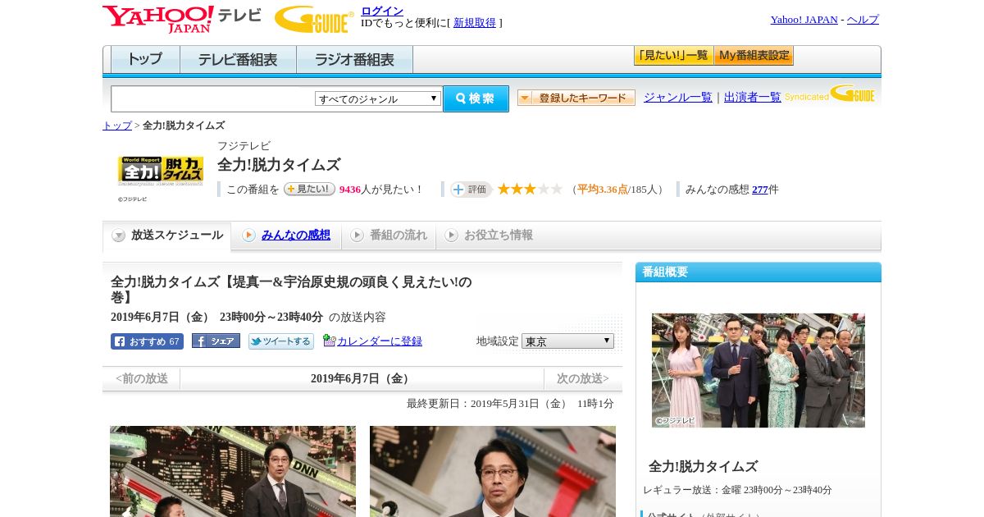
Task: Click the フジテレビ broadcaster label
Action: coord(244,146)
